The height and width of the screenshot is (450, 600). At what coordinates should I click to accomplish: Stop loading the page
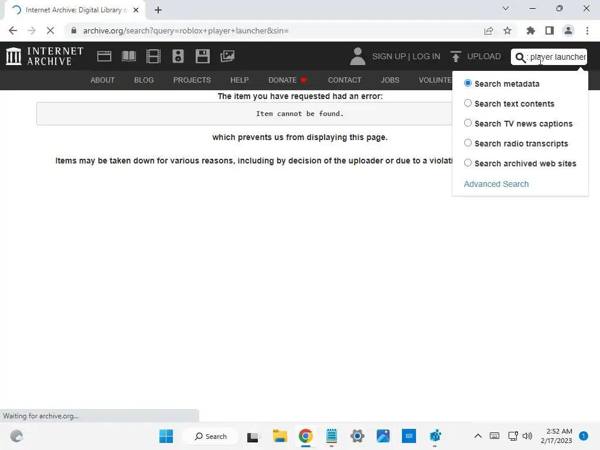(50, 30)
